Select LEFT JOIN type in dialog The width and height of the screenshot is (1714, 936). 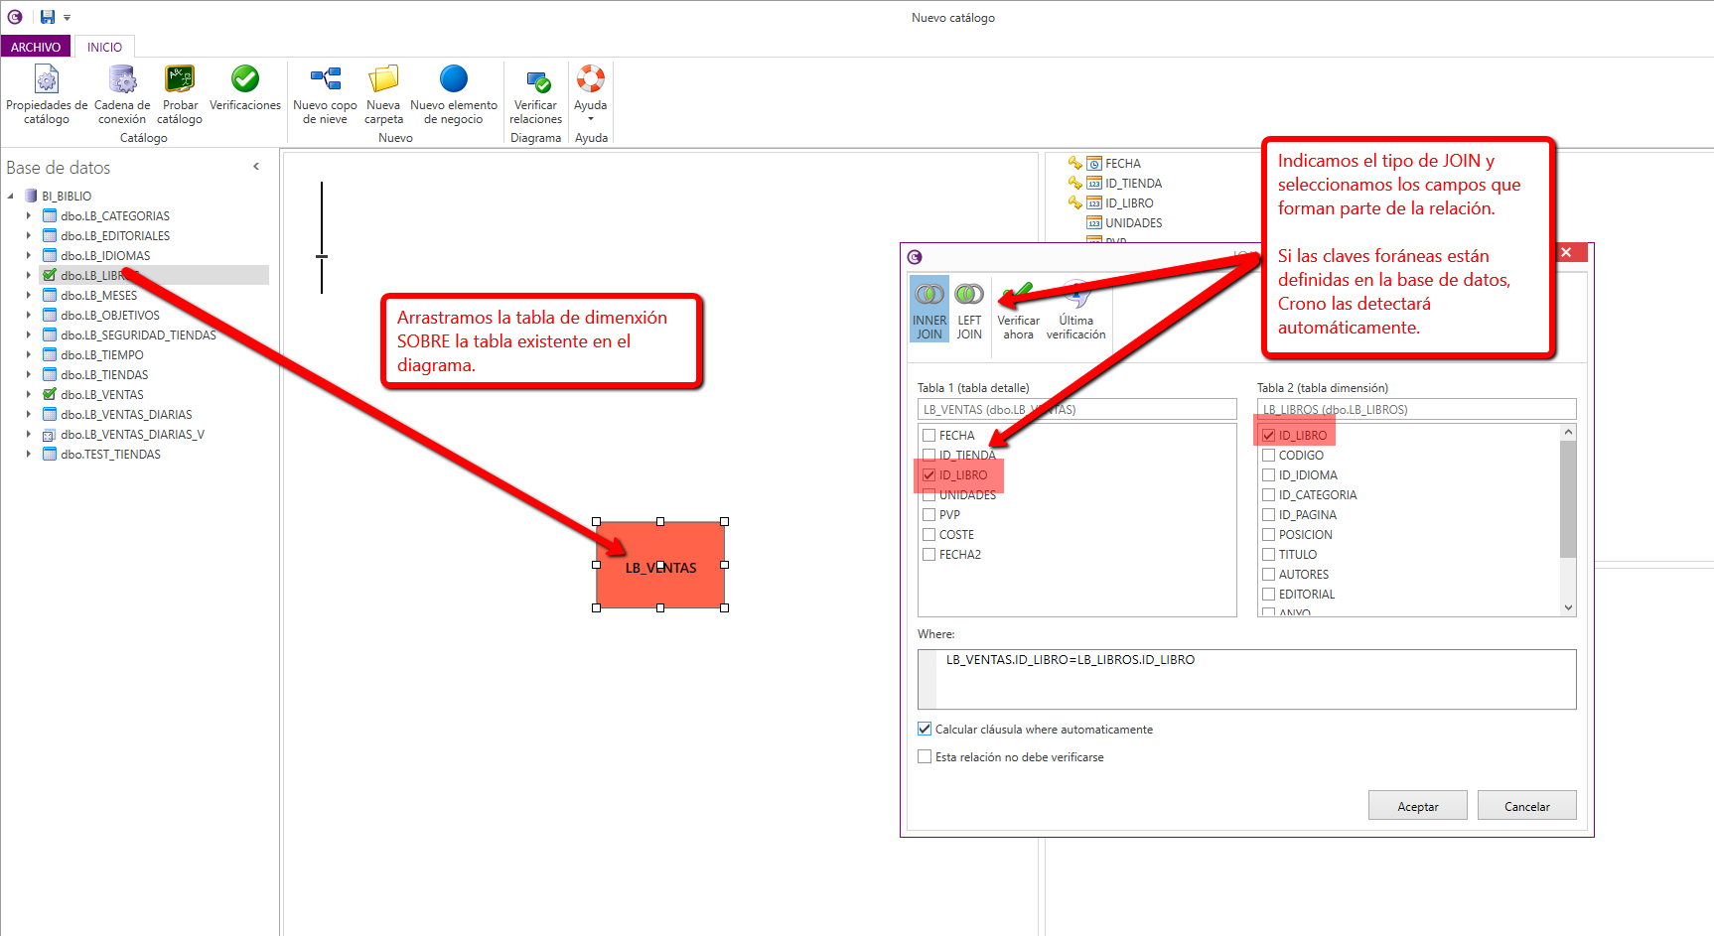(969, 310)
